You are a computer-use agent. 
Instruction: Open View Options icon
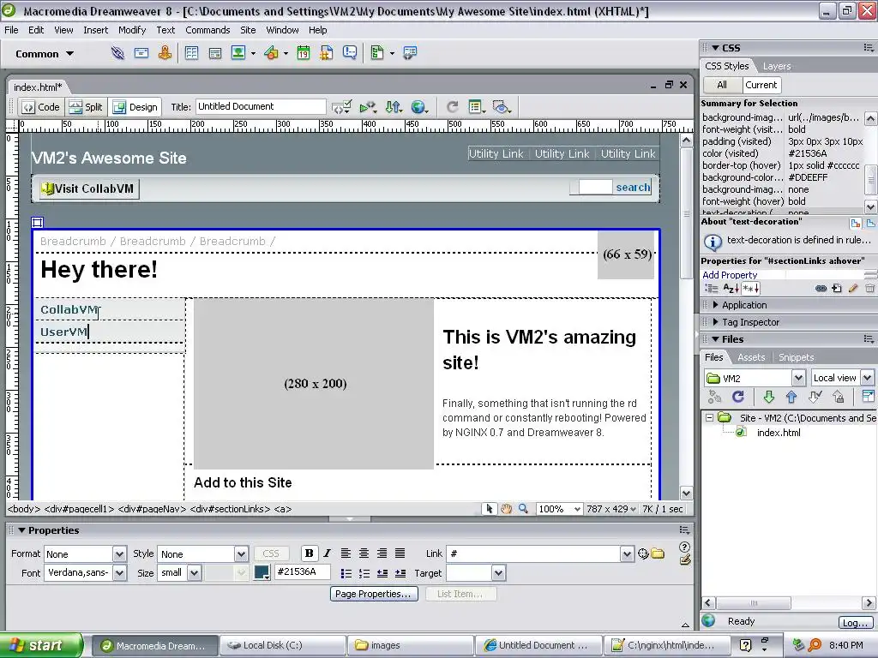[477, 107]
